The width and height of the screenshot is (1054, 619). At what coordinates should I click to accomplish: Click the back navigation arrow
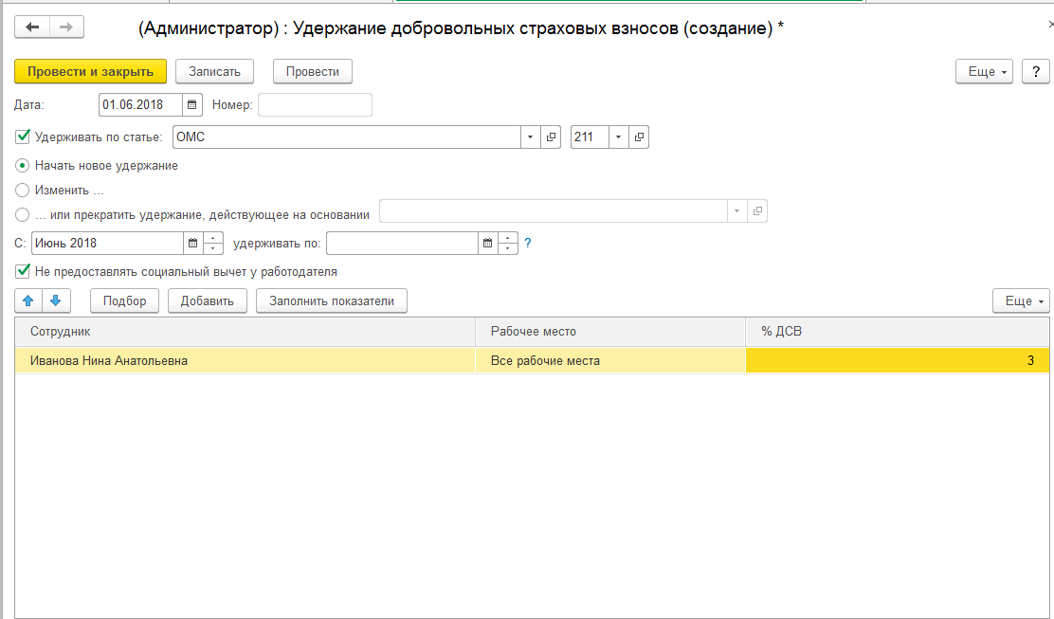(x=32, y=27)
